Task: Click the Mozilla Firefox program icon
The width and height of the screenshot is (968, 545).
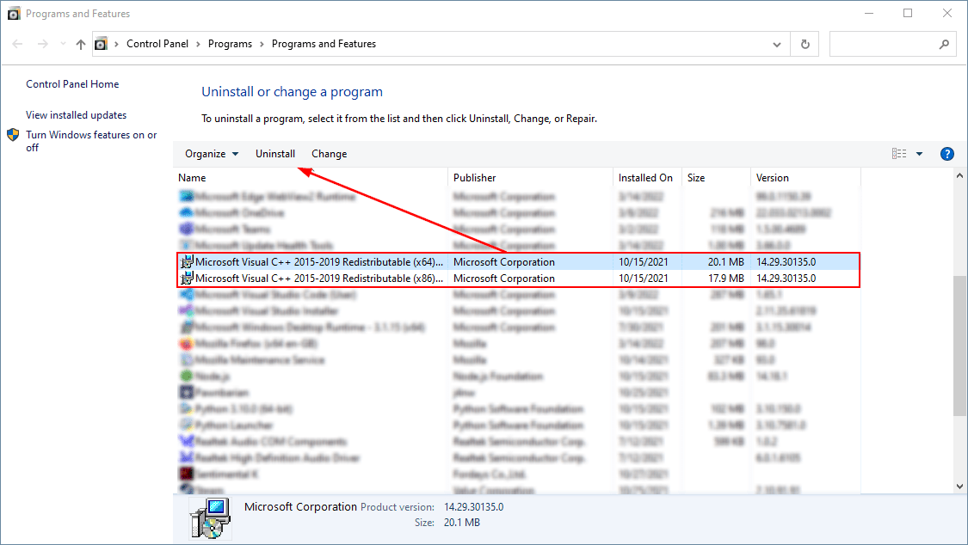Action: [x=188, y=343]
